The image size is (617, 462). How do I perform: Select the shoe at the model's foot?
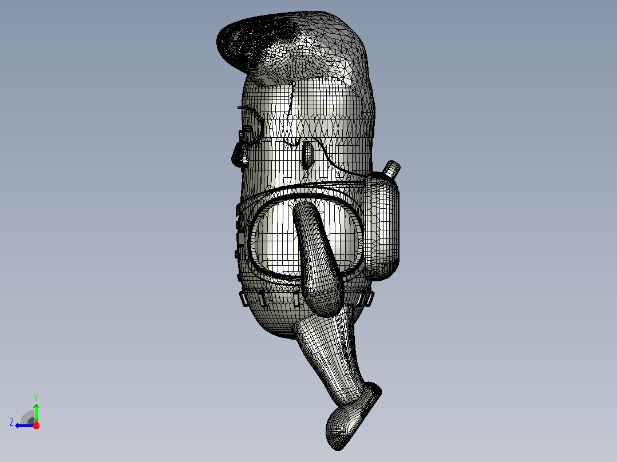point(353,417)
